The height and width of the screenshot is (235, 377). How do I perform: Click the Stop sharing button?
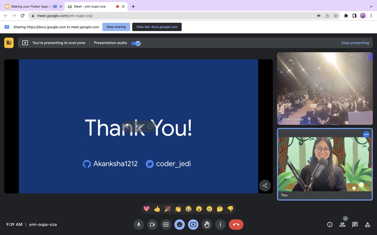pos(116,27)
